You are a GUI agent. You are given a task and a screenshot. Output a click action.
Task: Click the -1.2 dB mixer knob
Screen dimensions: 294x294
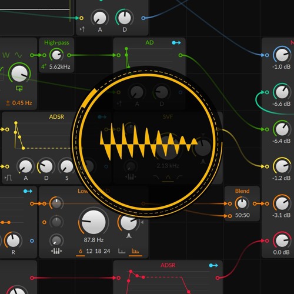pos(282,166)
